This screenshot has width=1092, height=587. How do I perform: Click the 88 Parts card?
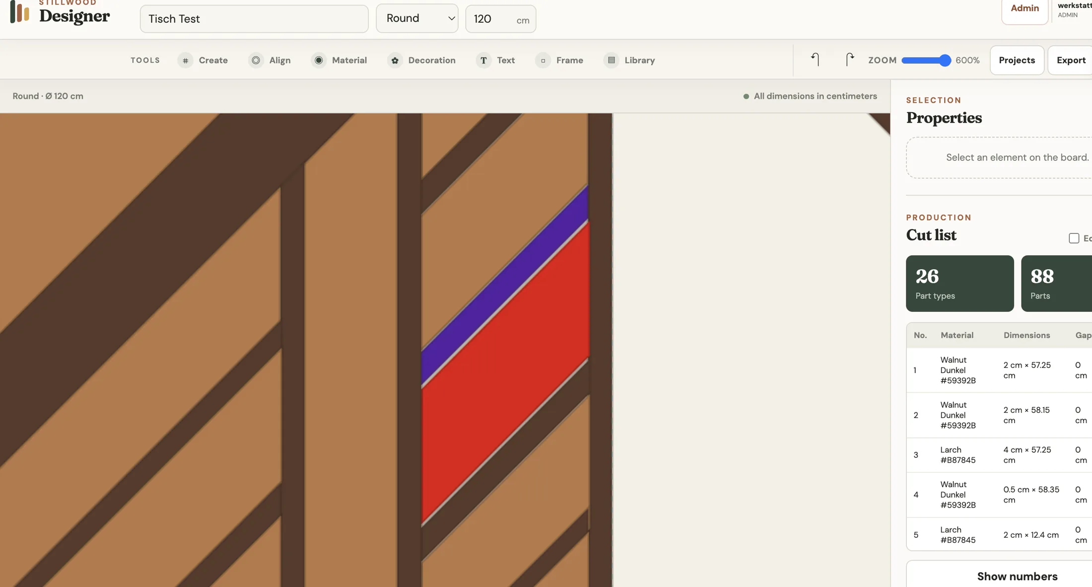click(1056, 284)
